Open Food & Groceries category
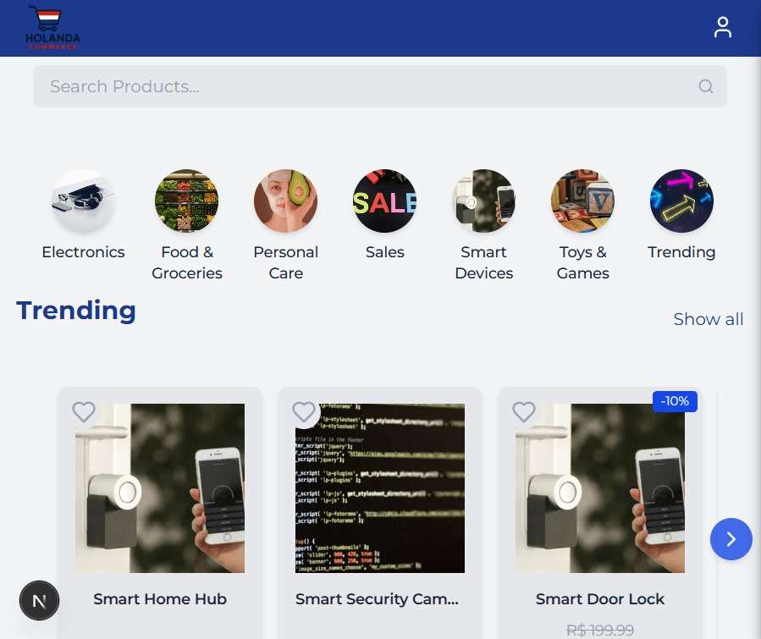761x639 pixels. [187, 201]
